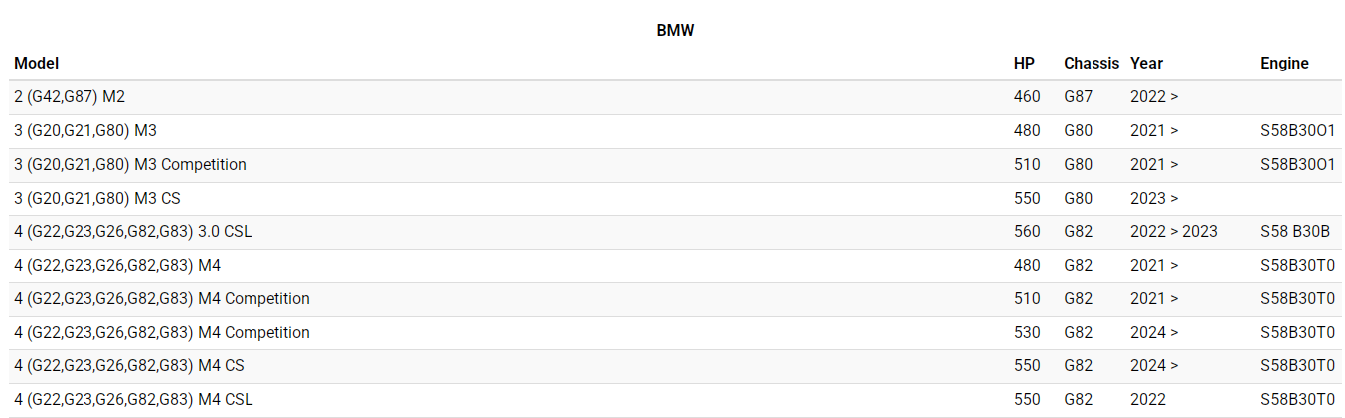Select the S58 B30B engine cell
The height and width of the screenshot is (418, 1345).
click(1294, 232)
